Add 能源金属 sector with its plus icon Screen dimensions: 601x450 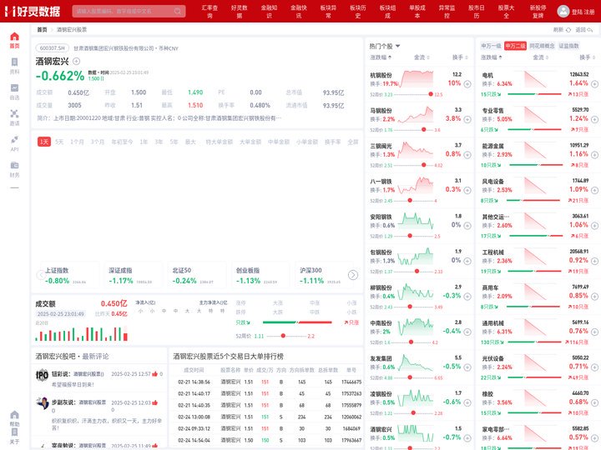pyautogui.click(x=594, y=155)
